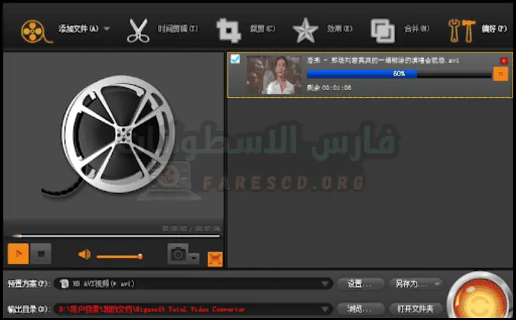The height and width of the screenshot is (320, 516).
Task: Click the star Effect icon
Action: pyautogui.click(x=306, y=31)
